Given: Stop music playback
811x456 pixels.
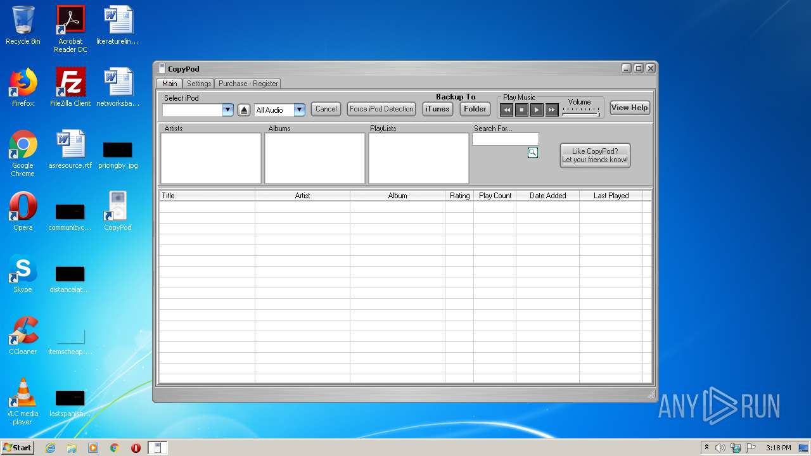Looking at the screenshot, I should click(521, 110).
